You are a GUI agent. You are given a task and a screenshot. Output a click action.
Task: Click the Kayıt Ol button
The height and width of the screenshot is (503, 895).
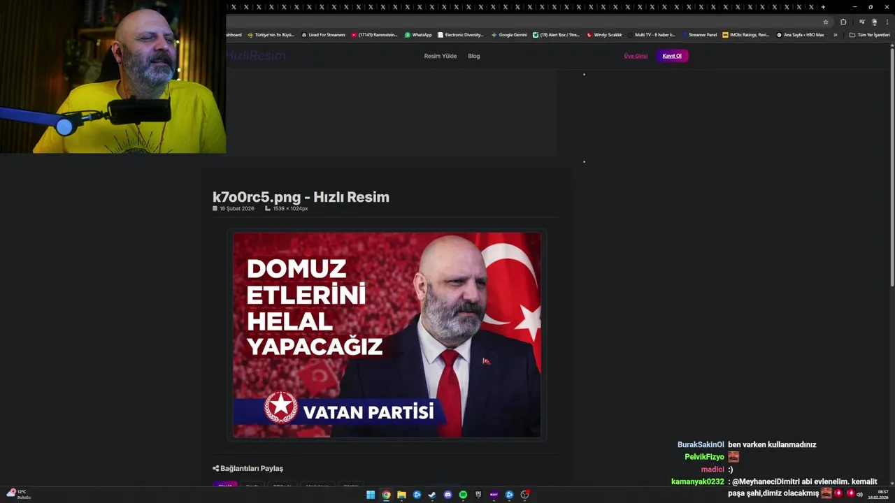click(672, 56)
